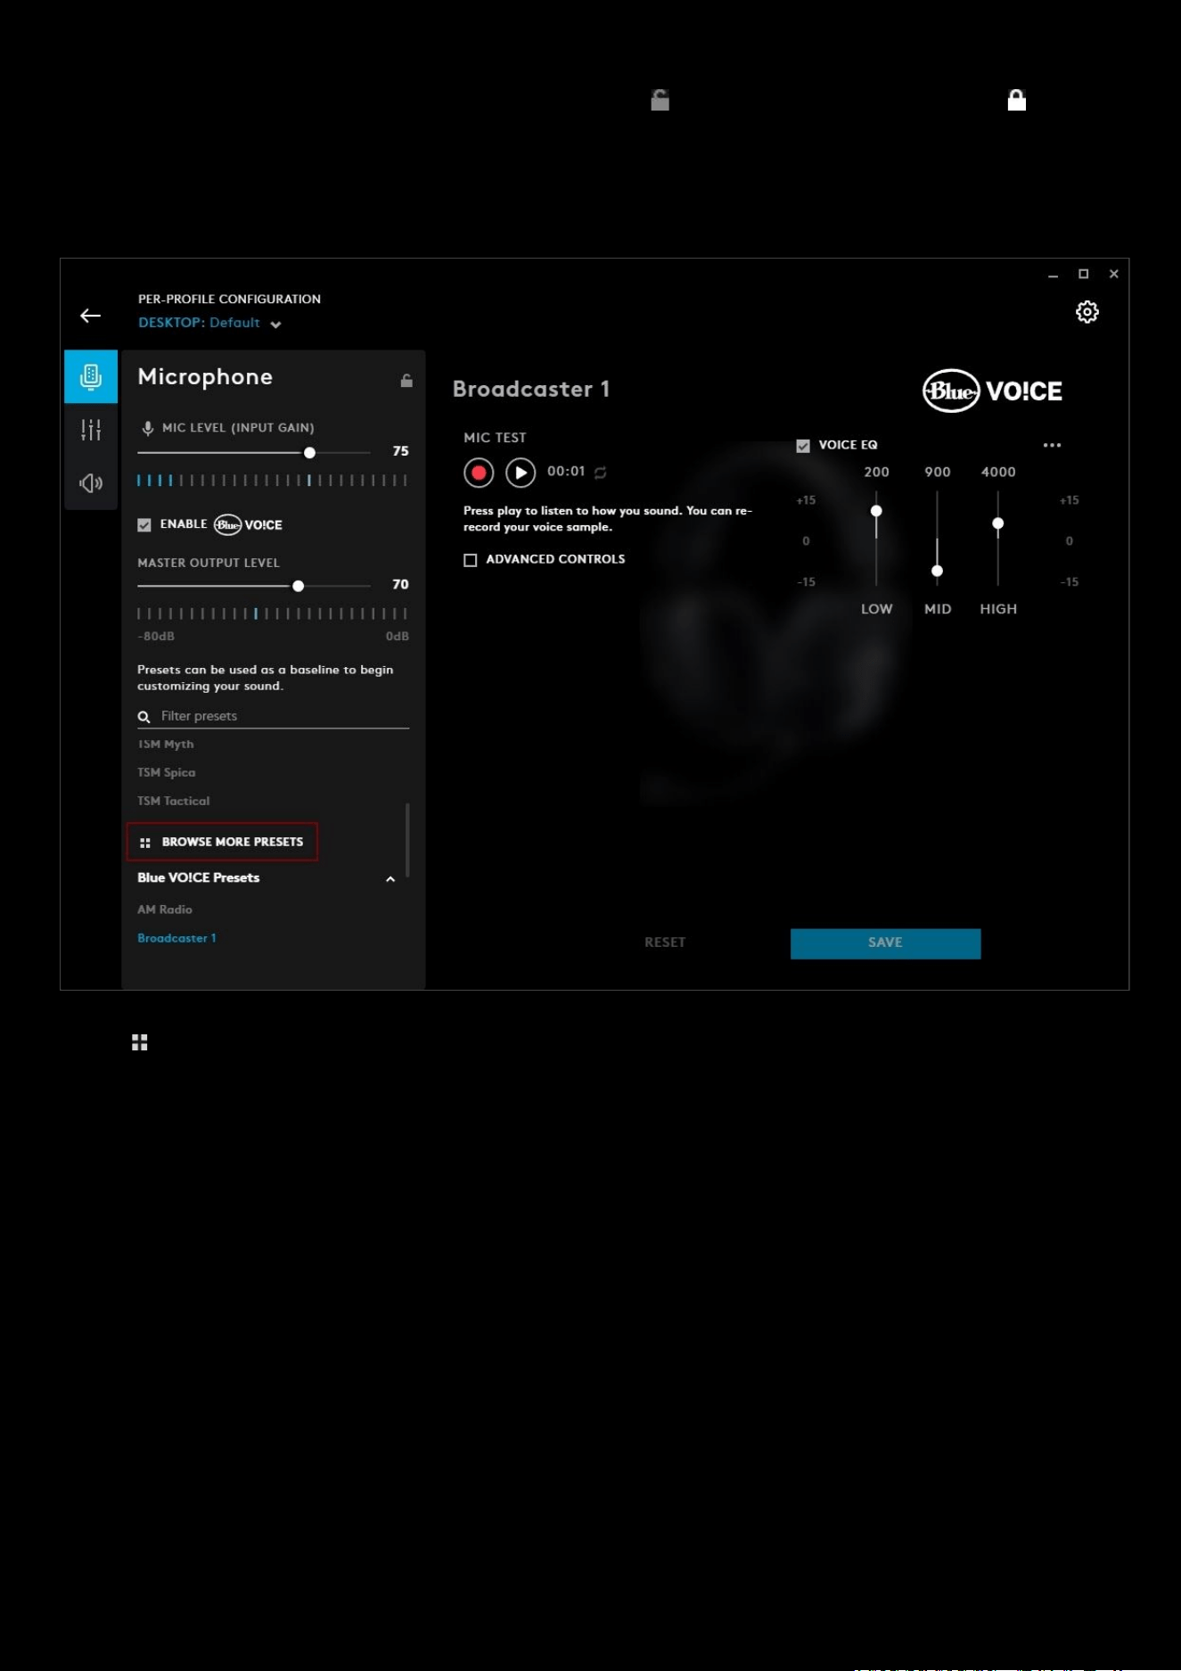
Task: Click the master output value 70
Action: click(401, 585)
